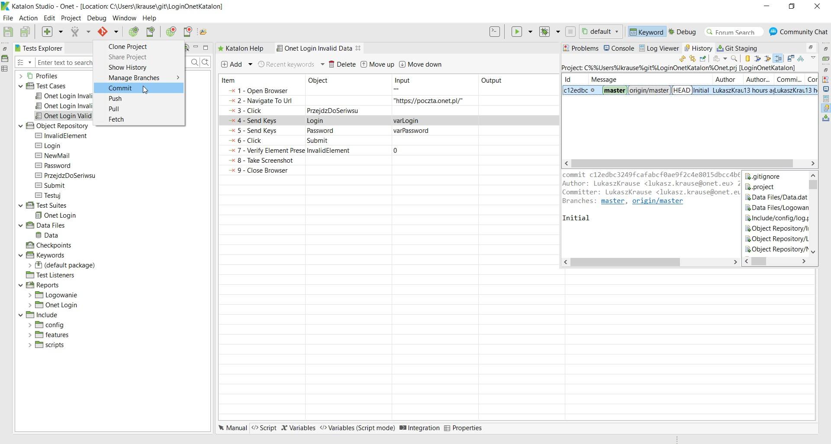Switch to Debug perspective toggle
Viewport: 831px width, 444px height.
click(x=682, y=32)
